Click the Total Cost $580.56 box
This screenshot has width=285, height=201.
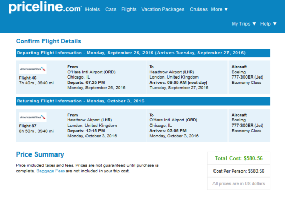pyautogui.click(x=239, y=158)
